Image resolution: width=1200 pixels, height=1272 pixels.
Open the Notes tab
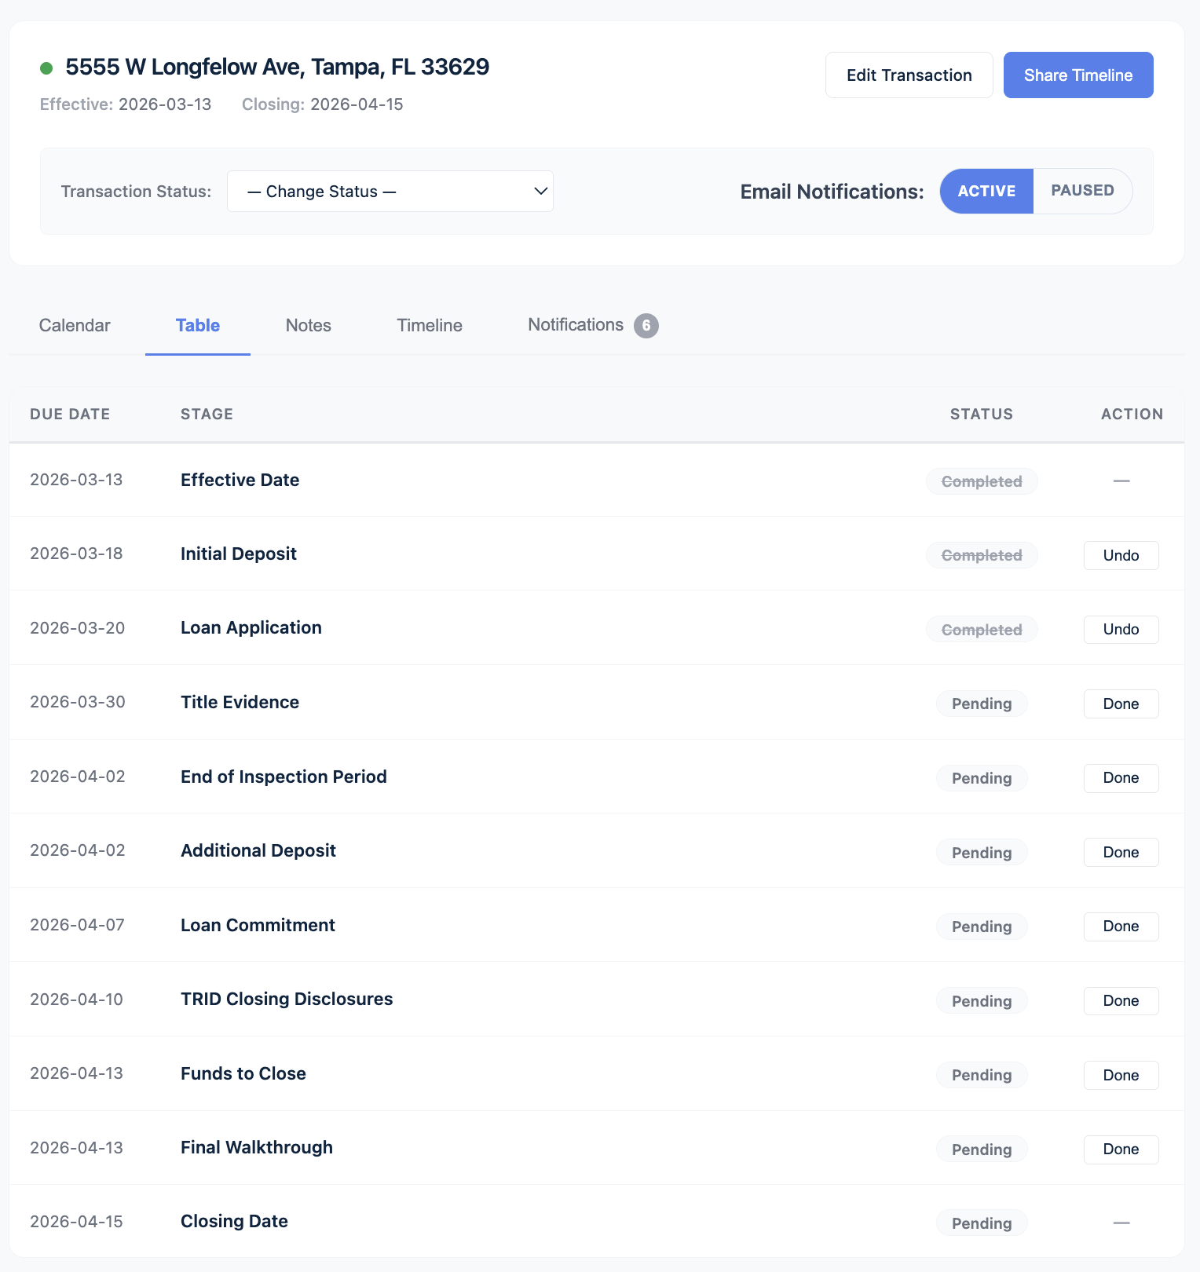pos(308,325)
